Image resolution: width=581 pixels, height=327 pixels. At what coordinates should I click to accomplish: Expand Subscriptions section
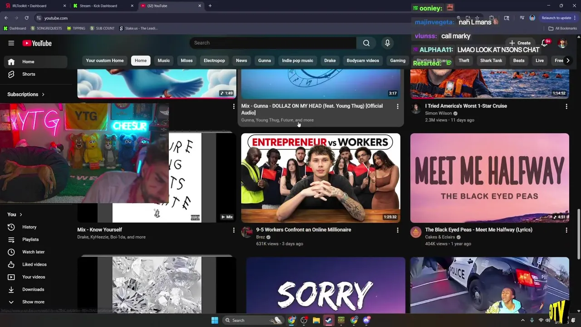(x=26, y=94)
